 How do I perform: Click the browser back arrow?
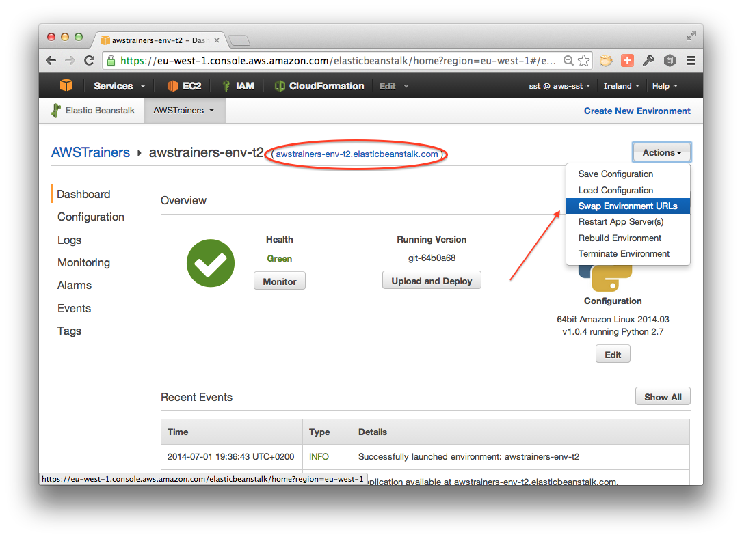pos(51,61)
